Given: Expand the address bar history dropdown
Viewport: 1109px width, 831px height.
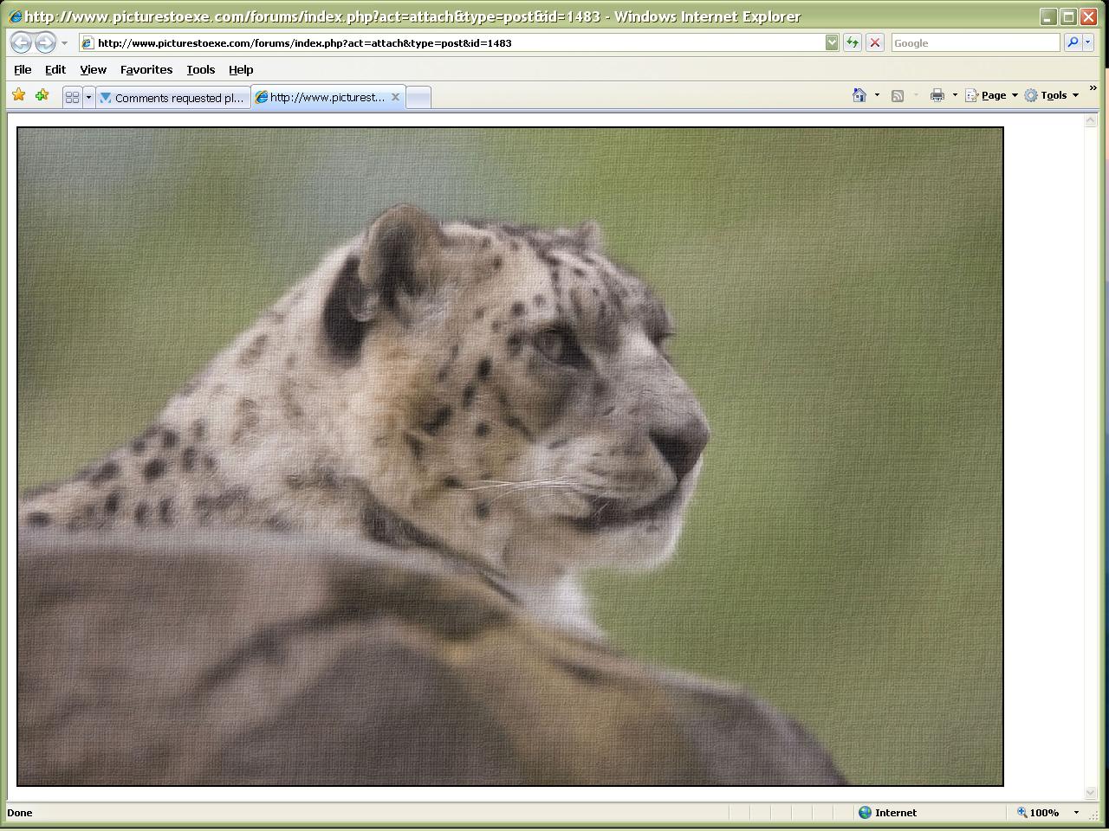Looking at the screenshot, I should pos(832,42).
